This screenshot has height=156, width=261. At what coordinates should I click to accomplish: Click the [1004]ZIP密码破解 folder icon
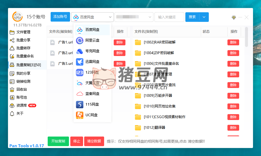pos(138,53)
